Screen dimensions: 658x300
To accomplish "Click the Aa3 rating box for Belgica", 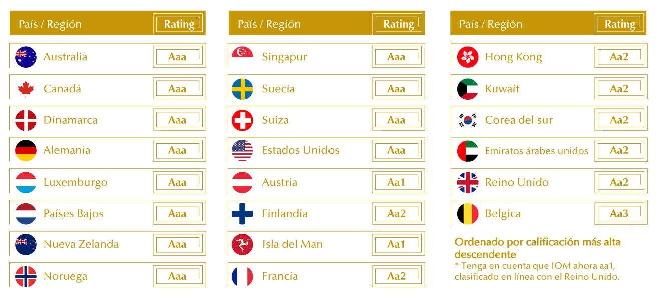I will [x=620, y=213].
